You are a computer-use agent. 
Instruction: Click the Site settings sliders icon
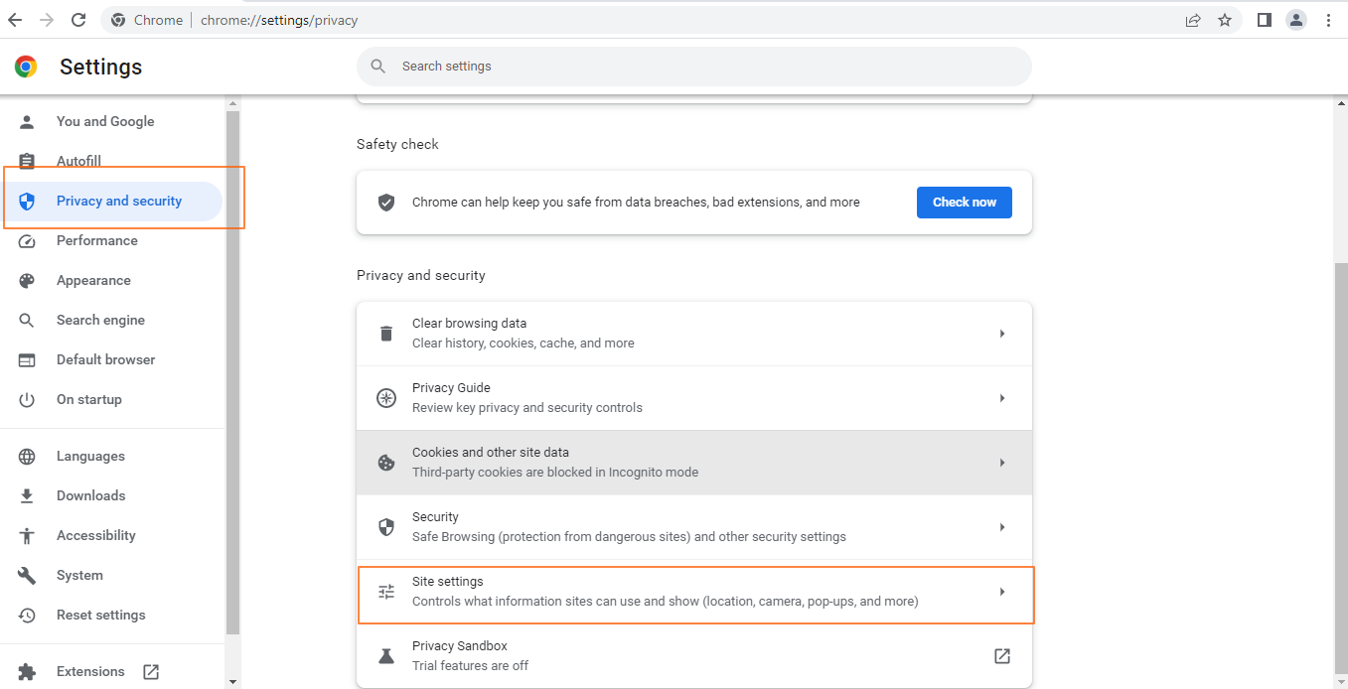pos(386,591)
